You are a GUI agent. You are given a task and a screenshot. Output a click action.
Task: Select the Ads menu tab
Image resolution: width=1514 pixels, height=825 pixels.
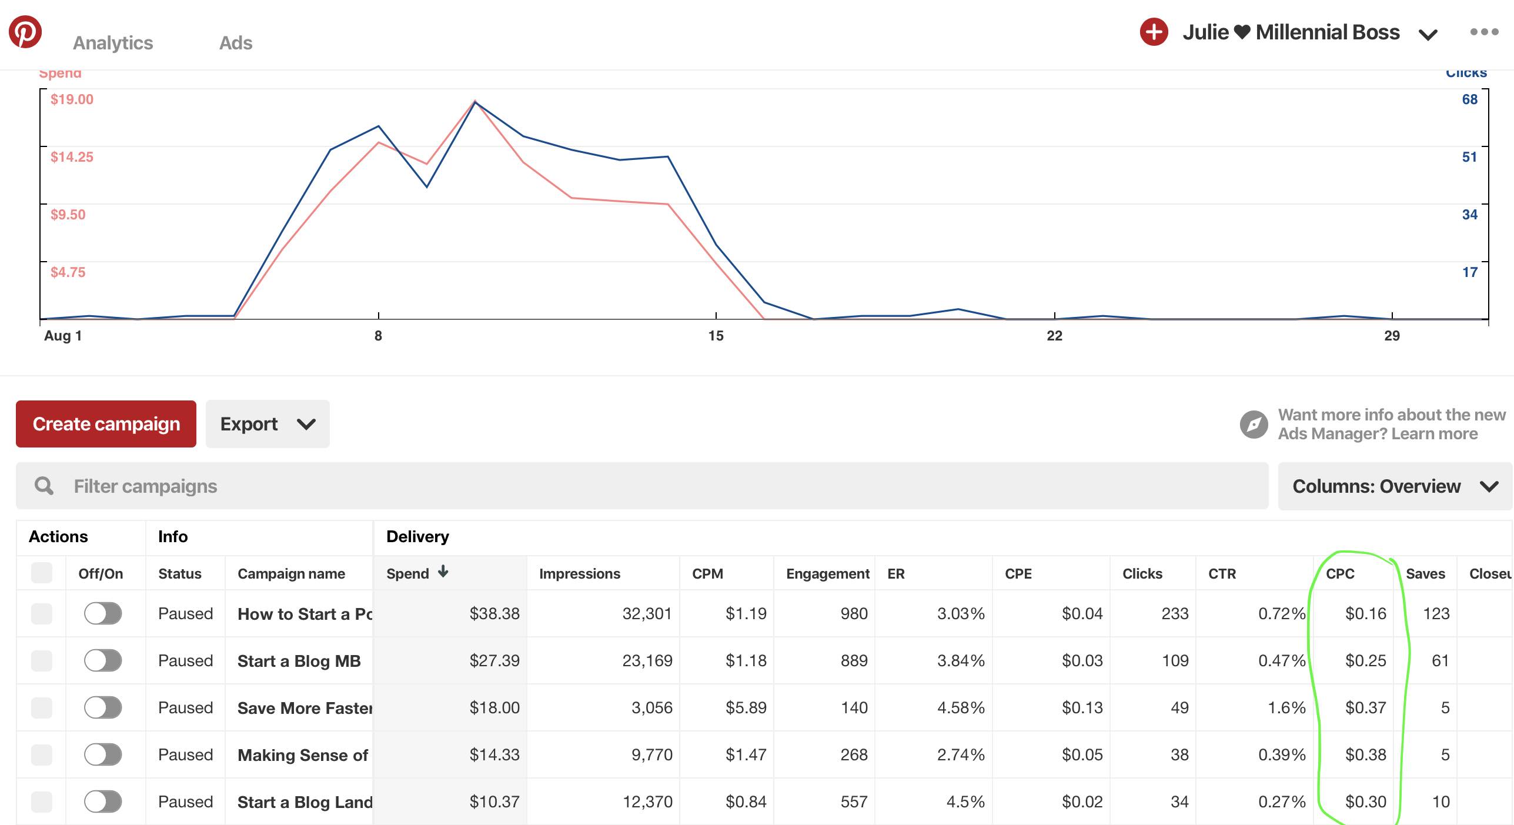[236, 42]
